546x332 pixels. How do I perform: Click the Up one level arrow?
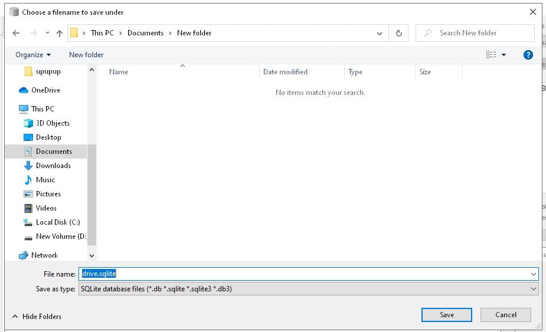click(x=60, y=34)
